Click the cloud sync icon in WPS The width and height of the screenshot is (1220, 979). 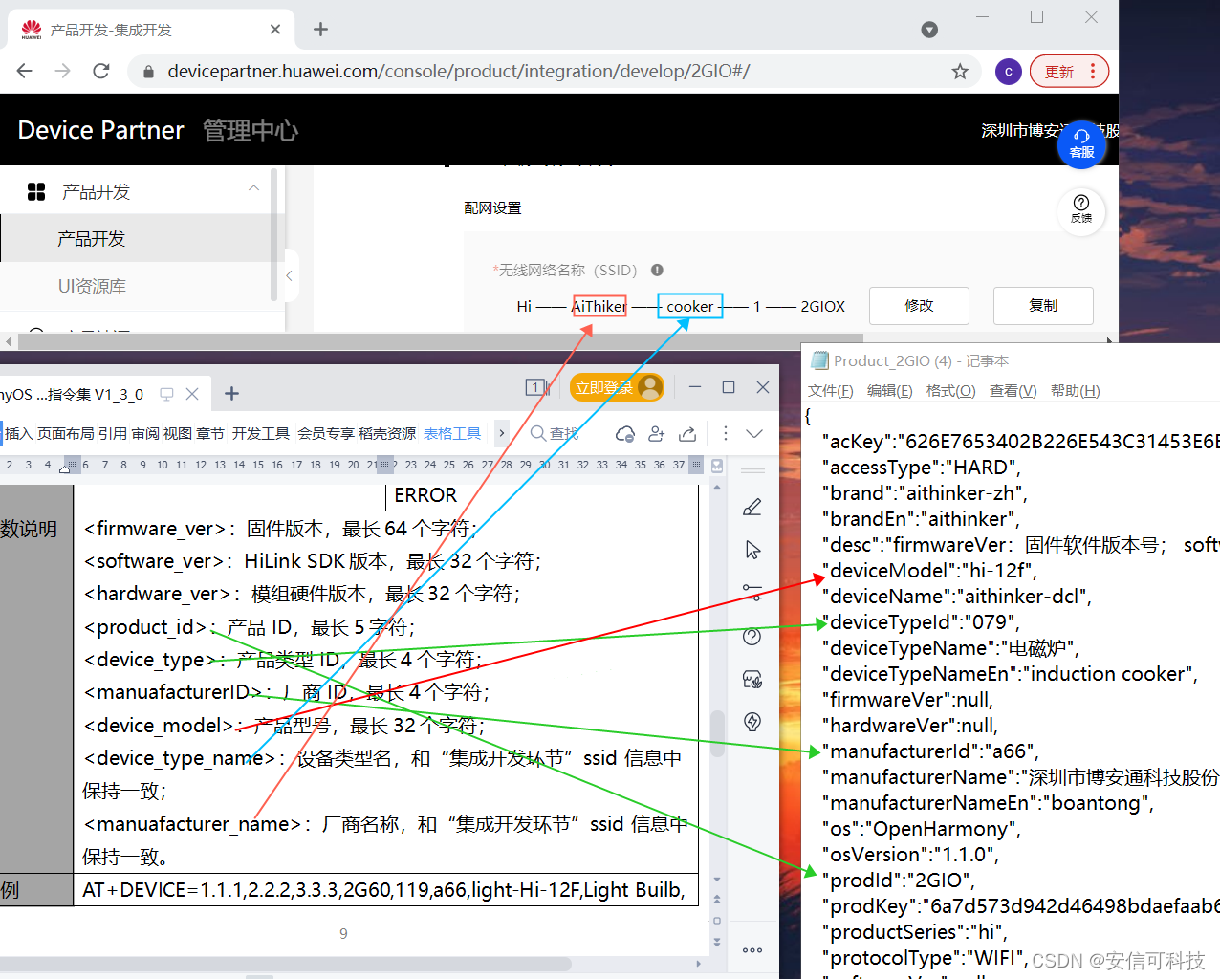coord(625,434)
